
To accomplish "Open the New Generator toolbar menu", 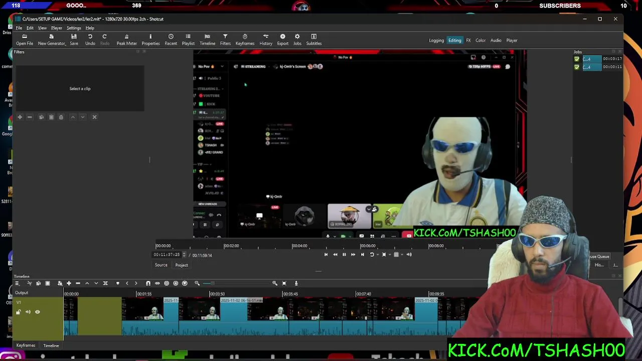I will click(52, 40).
